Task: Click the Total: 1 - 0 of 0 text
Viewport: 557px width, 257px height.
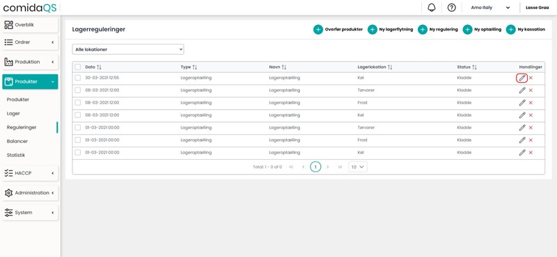Action: point(267,167)
